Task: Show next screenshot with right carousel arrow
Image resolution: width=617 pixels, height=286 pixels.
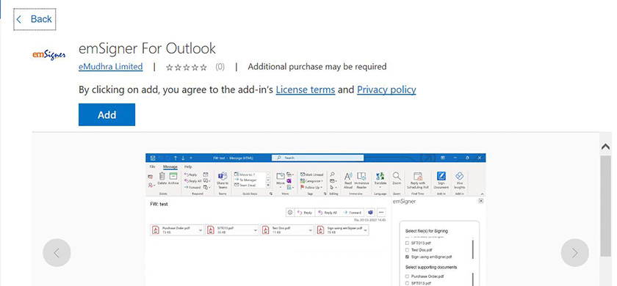Action: tap(575, 252)
